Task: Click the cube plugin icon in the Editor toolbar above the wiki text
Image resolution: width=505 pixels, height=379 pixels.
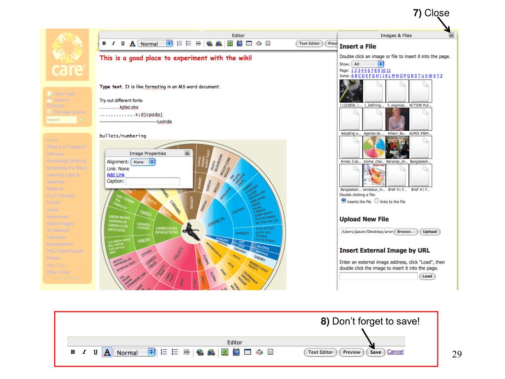Action: (258, 43)
